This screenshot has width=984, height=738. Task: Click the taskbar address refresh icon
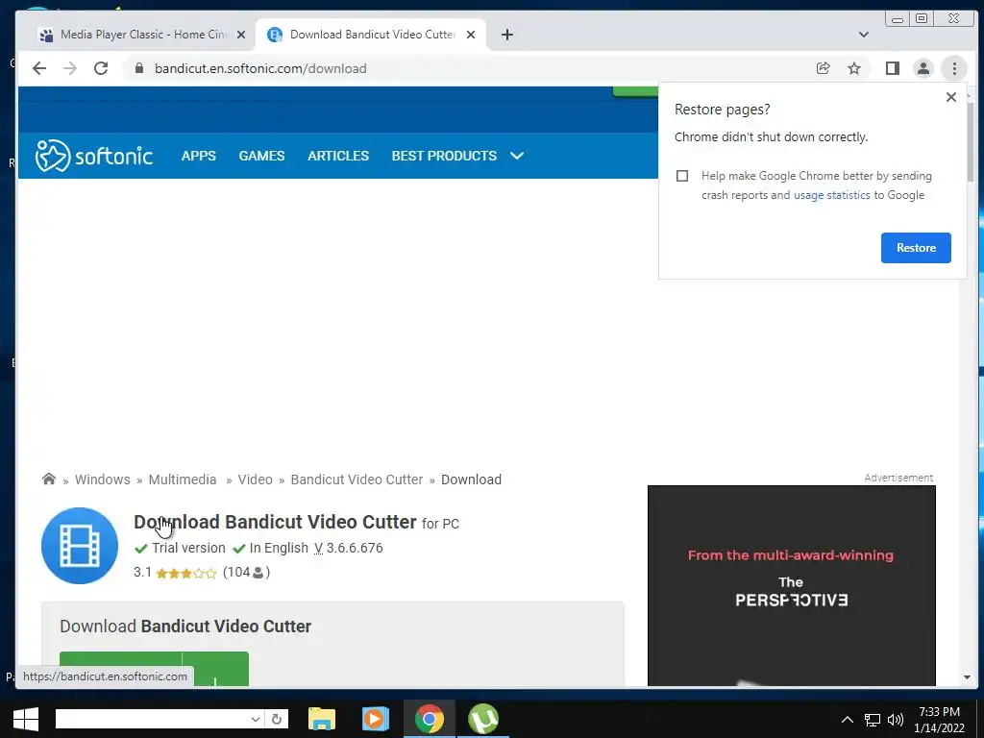(x=277, y=719)
